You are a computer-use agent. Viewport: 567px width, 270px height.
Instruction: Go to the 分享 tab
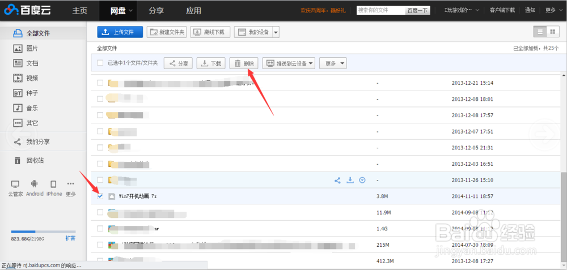(x=156, y=10)
